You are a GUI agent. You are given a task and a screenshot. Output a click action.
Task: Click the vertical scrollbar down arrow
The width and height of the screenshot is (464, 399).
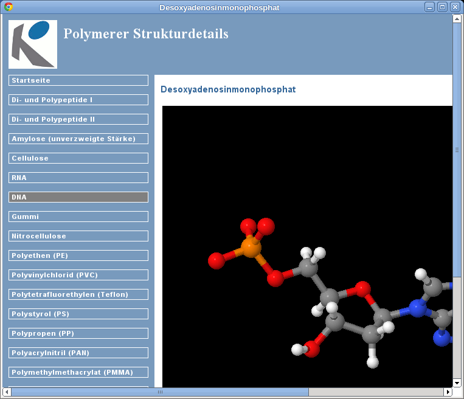[x=457, y=383]
